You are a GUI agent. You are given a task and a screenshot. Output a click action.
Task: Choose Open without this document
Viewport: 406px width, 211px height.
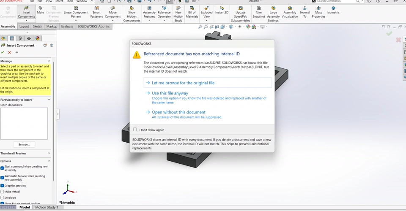pyautogui.click(x=208, y=114)
